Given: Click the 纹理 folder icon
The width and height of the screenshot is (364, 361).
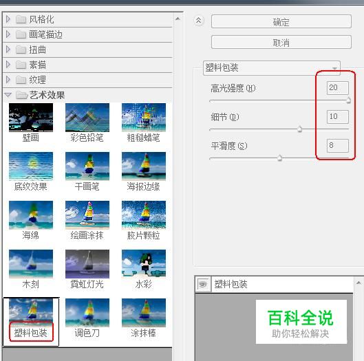Looking at the screenshot, I should pos(21,80).
